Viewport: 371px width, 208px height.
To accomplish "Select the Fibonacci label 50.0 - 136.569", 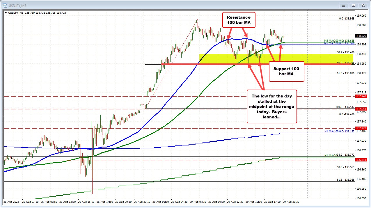I will 346,167.
